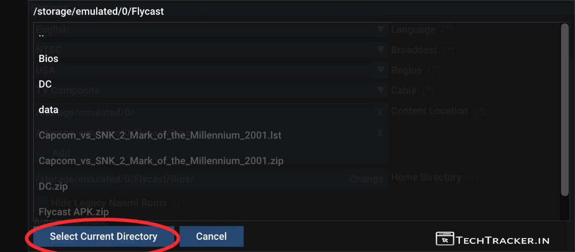575x252 pixels.
Task: Click the TechTracker.in browser window logo
Action: tap(445, 239)
